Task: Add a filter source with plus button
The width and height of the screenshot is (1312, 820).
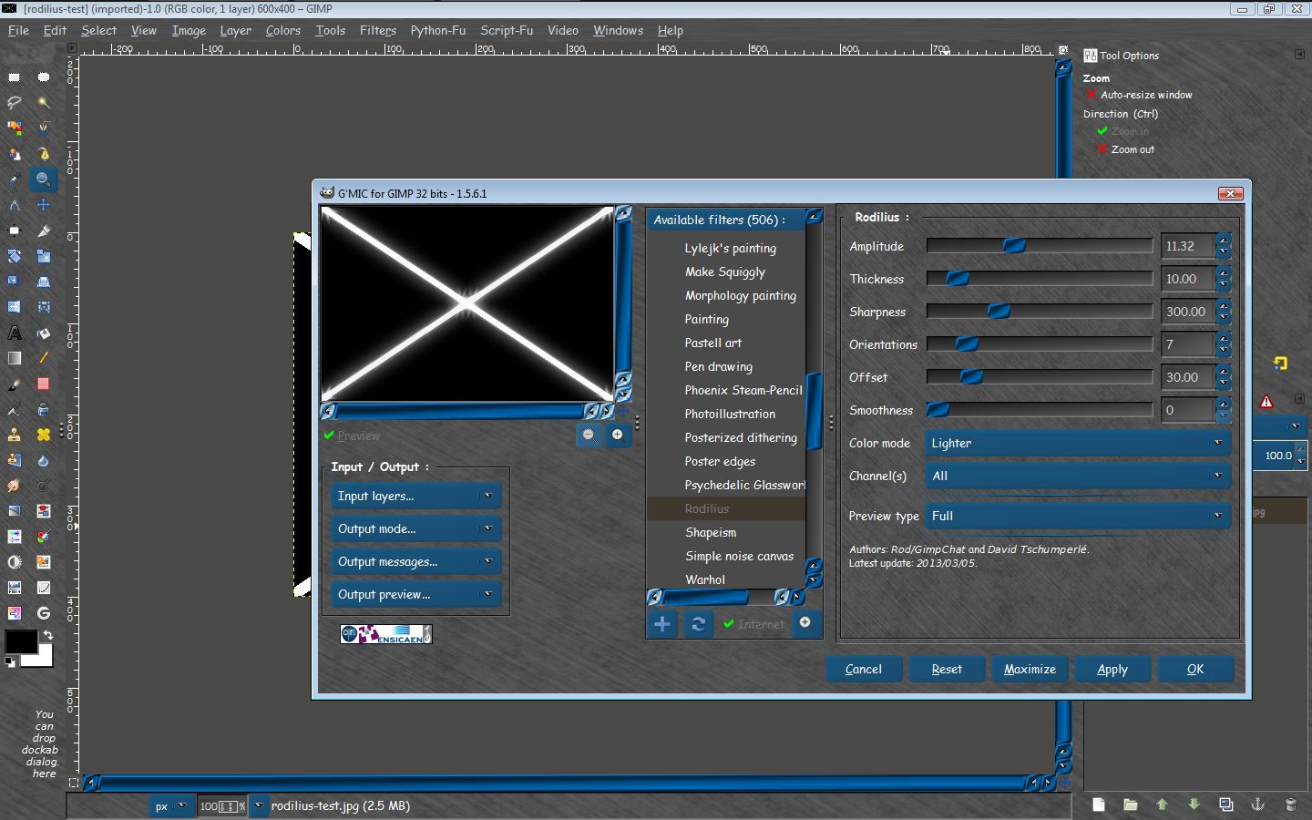Action: point(662,624)
